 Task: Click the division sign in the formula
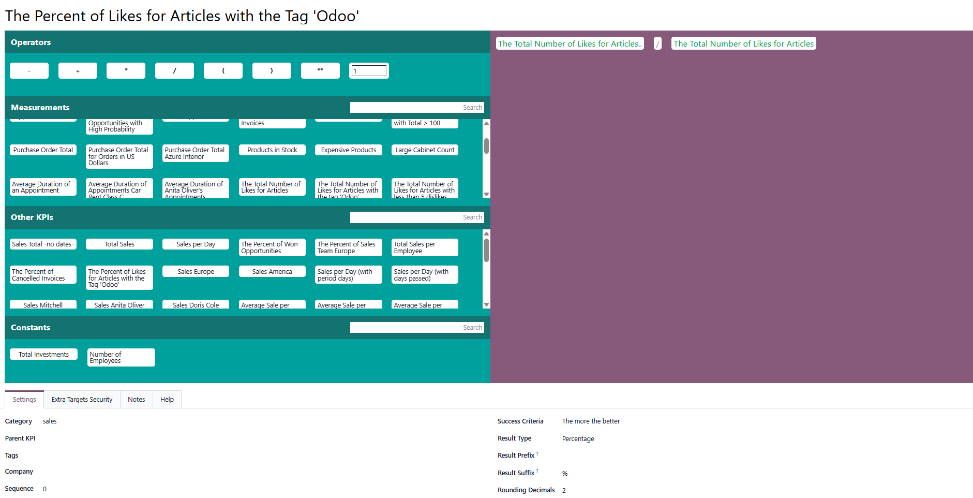pyautogui.click(x=657, y=44)
